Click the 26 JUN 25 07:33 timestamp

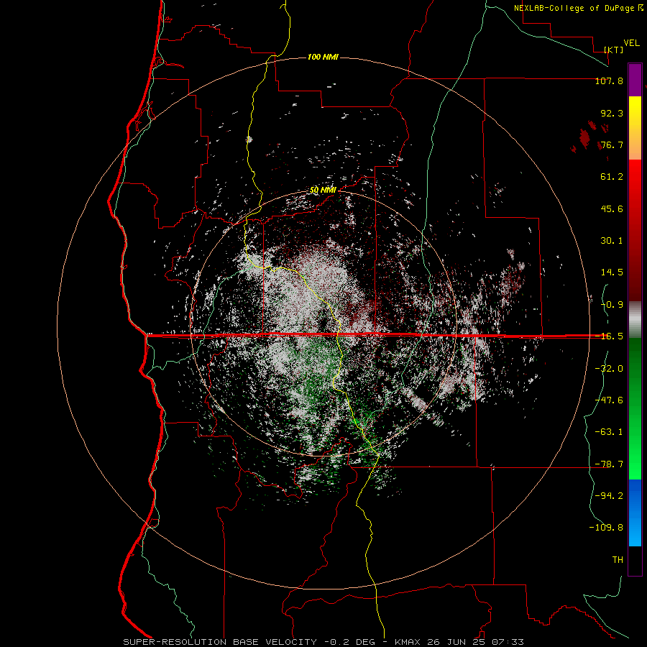tap(474, 642)
